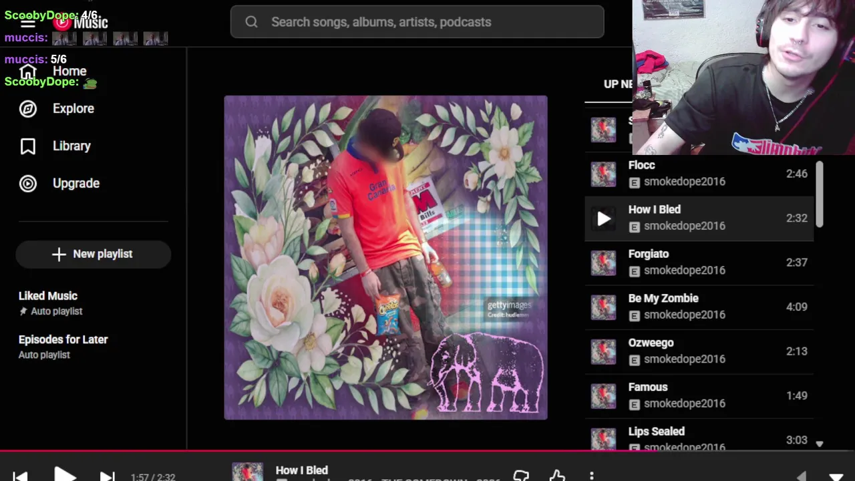Click the Upgrade circle icon
This screenshot has width=855, height=481.
28,183
